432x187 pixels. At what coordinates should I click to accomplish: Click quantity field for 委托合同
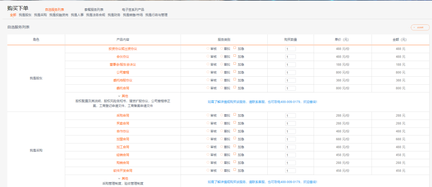[290, 88]
